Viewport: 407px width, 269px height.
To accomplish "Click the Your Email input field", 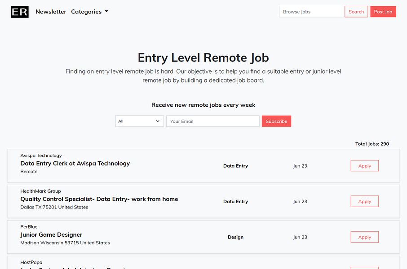I will (x=212, y=121).
